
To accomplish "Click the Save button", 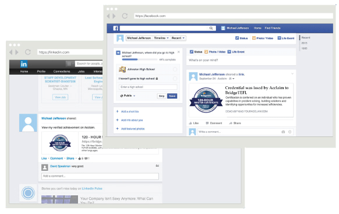I will (172, 96).
